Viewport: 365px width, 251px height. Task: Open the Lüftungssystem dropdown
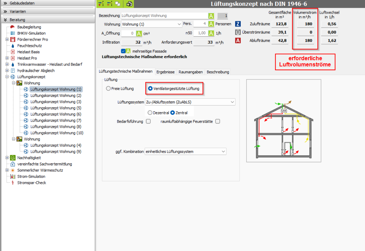pyautogui.click(x=232, y=102)
